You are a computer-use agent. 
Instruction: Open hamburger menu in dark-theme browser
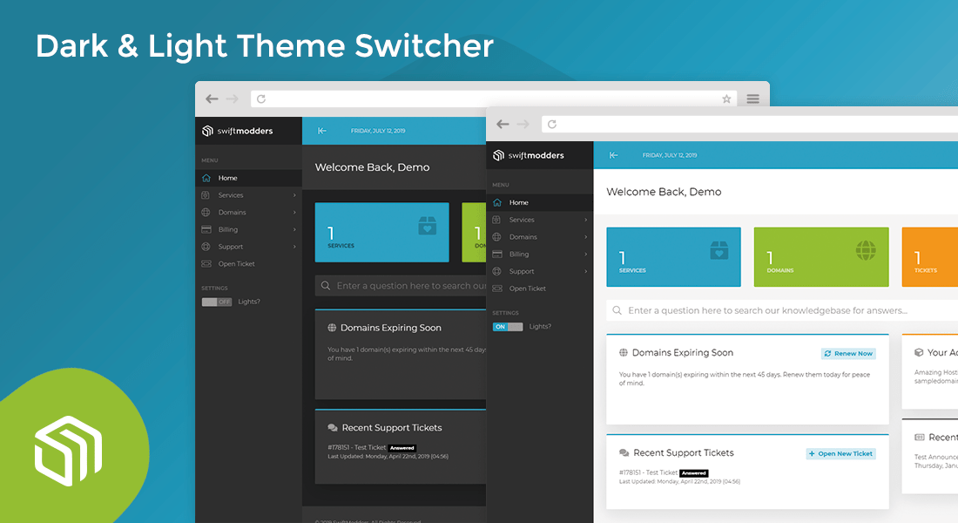tap(752, 99)
